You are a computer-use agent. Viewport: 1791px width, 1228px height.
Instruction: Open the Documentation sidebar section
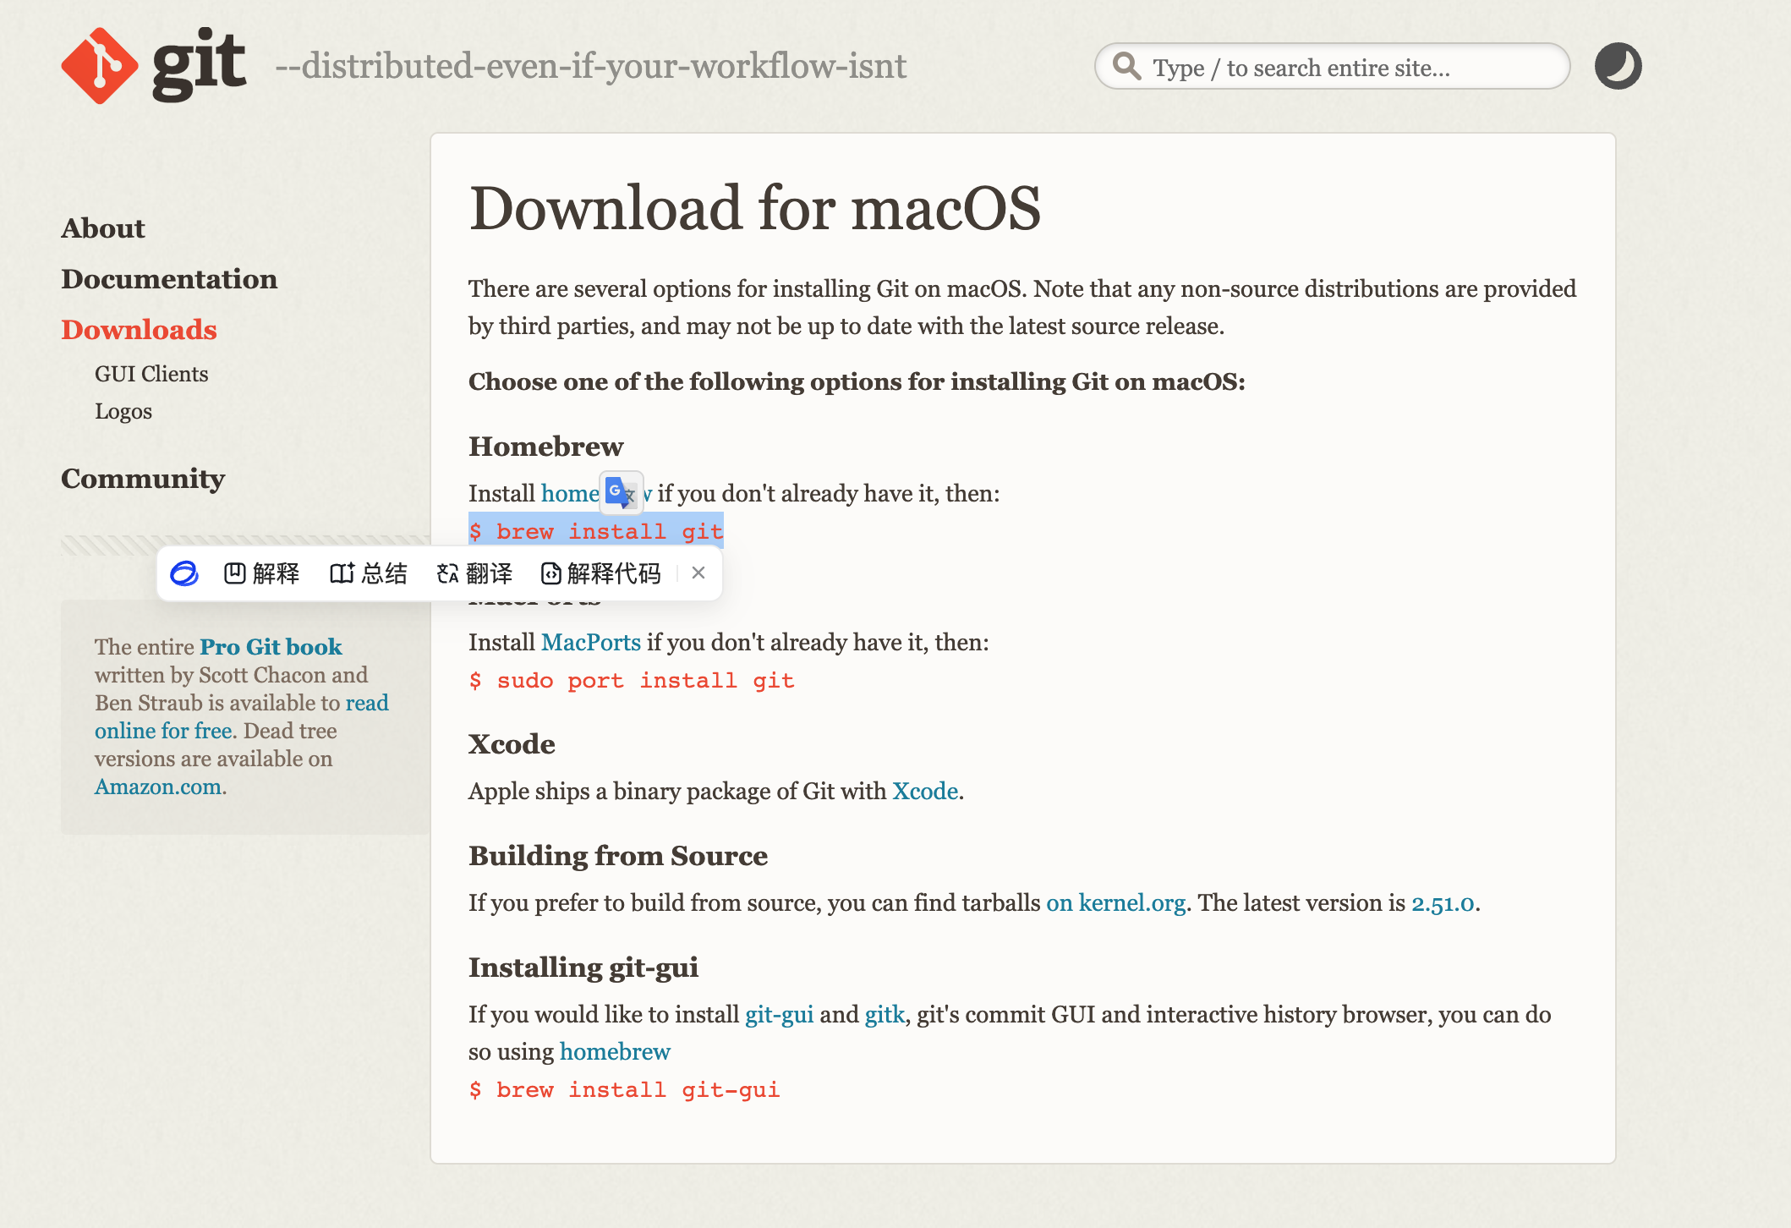tap(169, 279)
